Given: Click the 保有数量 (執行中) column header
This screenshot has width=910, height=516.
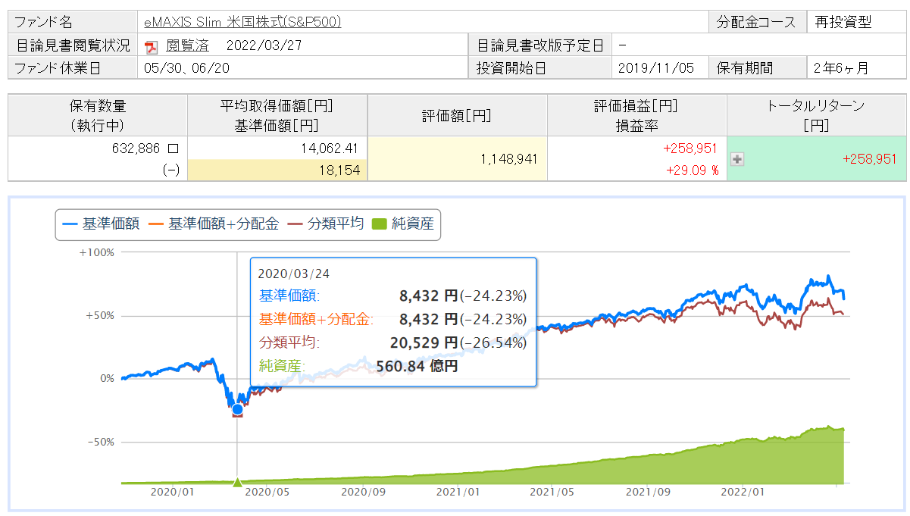Looking at the screenshot, I should click(97, 115).
